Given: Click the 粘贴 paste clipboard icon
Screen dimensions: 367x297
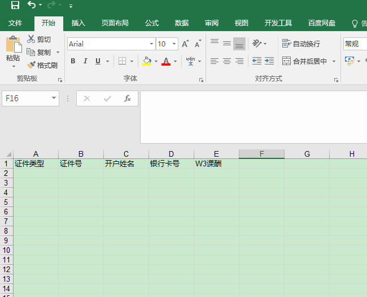Looking at the screenshot, I should tap(14, 44).
